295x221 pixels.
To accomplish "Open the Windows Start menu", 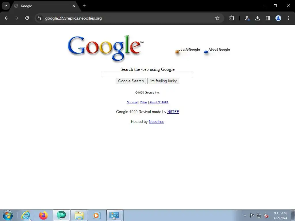I will [x=8, y=215].
